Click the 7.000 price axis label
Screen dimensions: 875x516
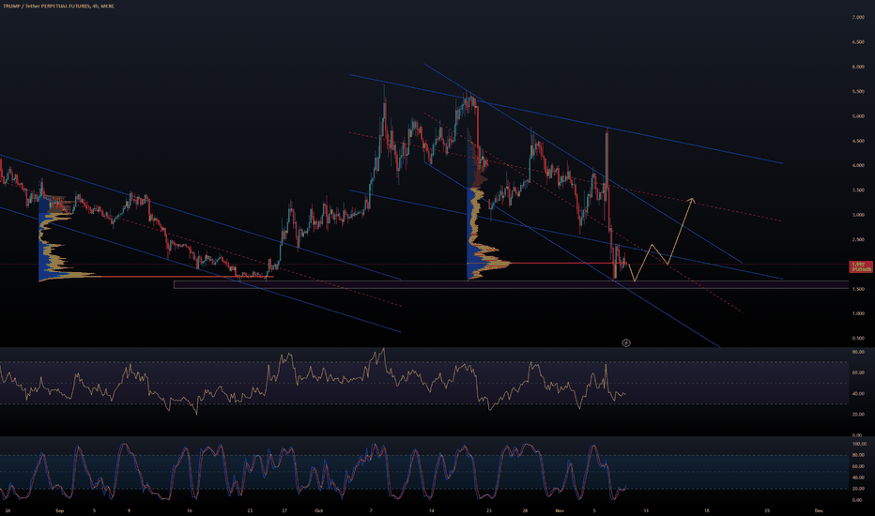(858, 17)
